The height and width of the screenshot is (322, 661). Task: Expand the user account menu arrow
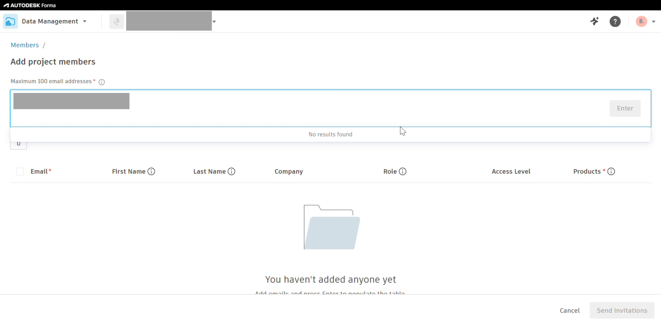tap(653, 22)
